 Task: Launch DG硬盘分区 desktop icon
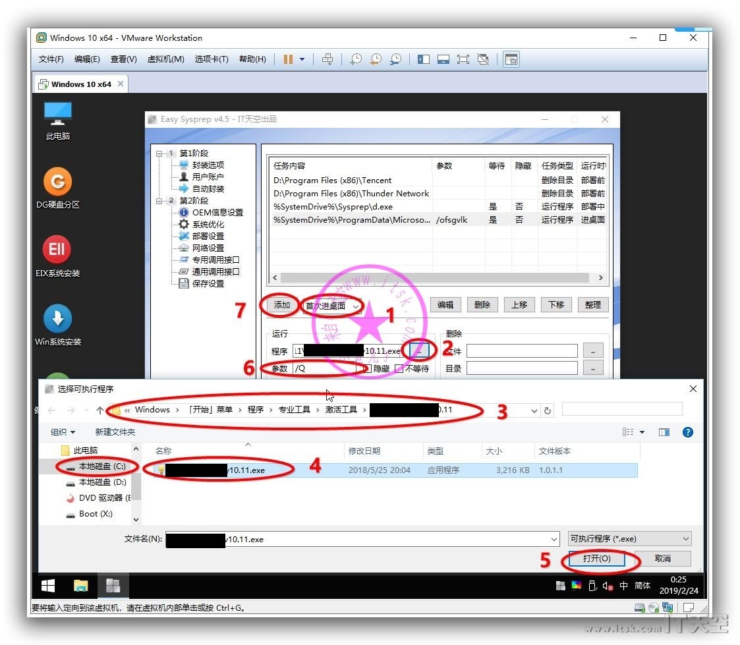coord(57,188)
